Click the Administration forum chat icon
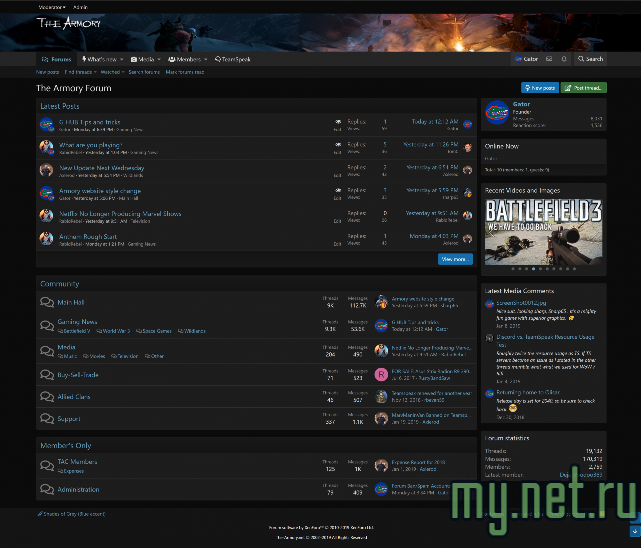Viewport: 641px width, 548px height. click(x=47, y=489)
